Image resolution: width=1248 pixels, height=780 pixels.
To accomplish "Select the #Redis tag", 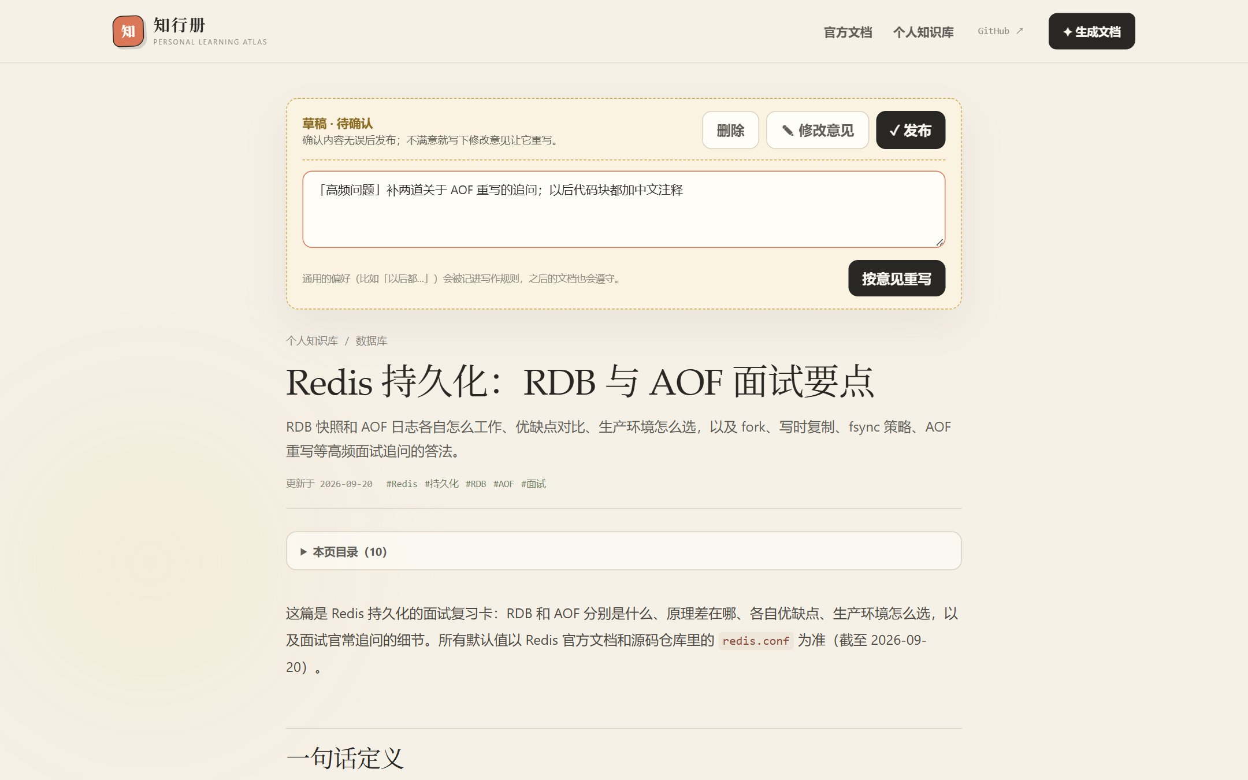I will [x=402, y=484].
